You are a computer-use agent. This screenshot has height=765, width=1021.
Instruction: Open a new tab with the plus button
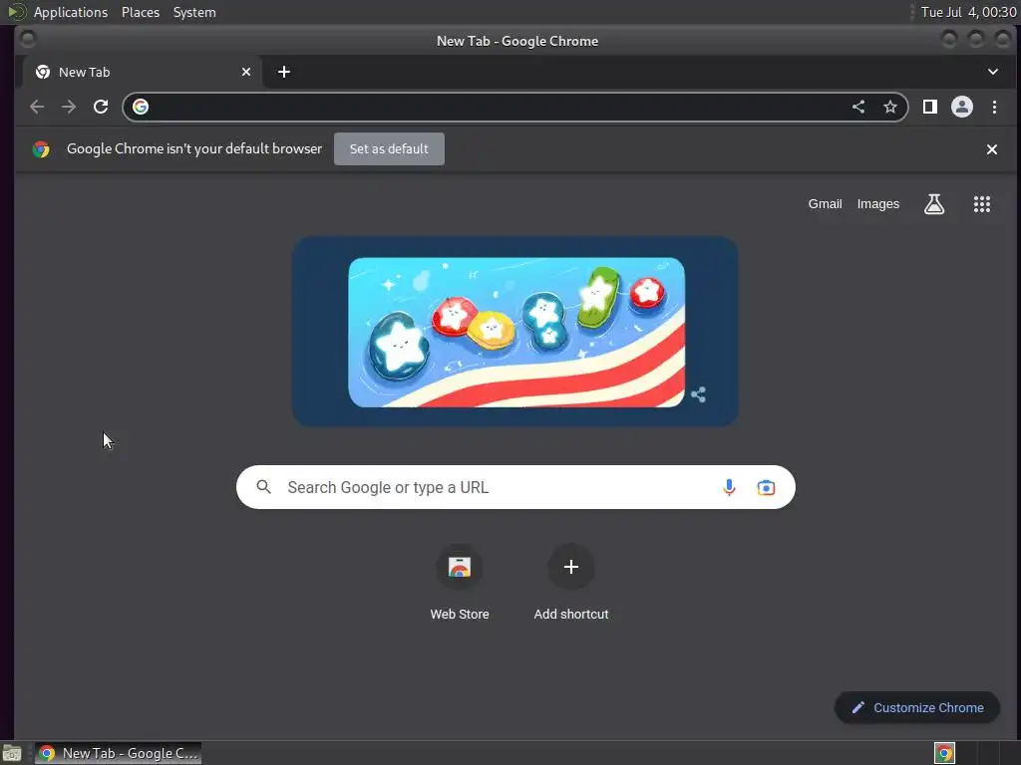pyautogui.click(x=284, y=72)
